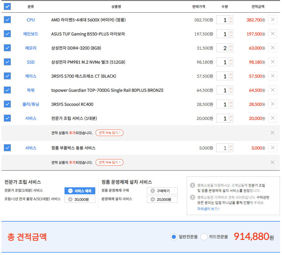
Task: Uncheck the 메인보드 row checkbox
Action: (x=7, y=34)
